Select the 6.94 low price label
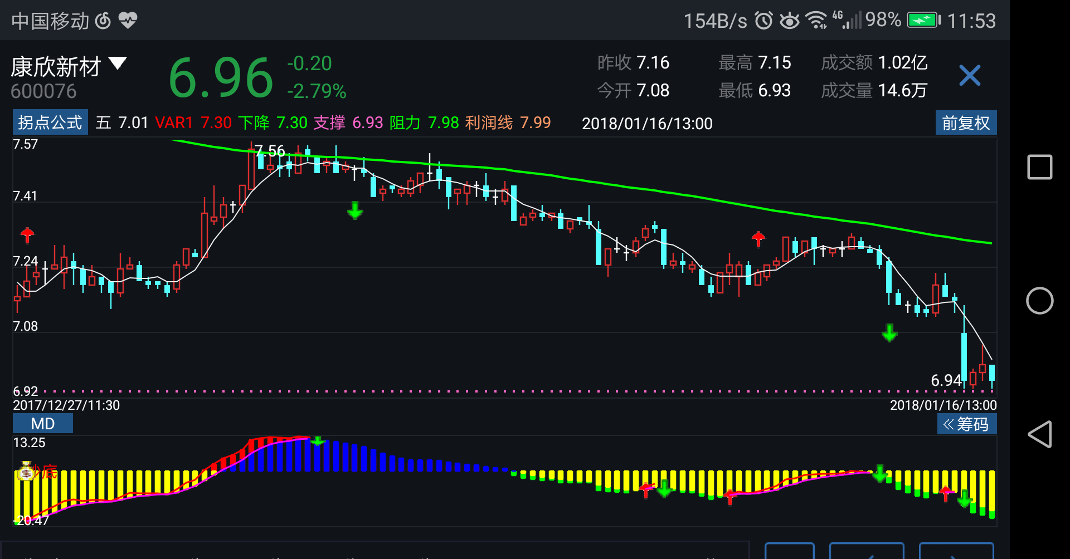The image size is (1070, 559). 946,380
